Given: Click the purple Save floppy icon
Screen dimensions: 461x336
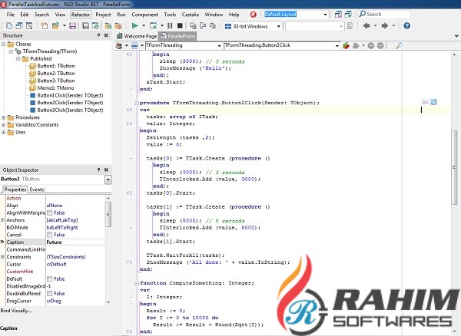Looking at the screenshot, I should click(73, 26).
